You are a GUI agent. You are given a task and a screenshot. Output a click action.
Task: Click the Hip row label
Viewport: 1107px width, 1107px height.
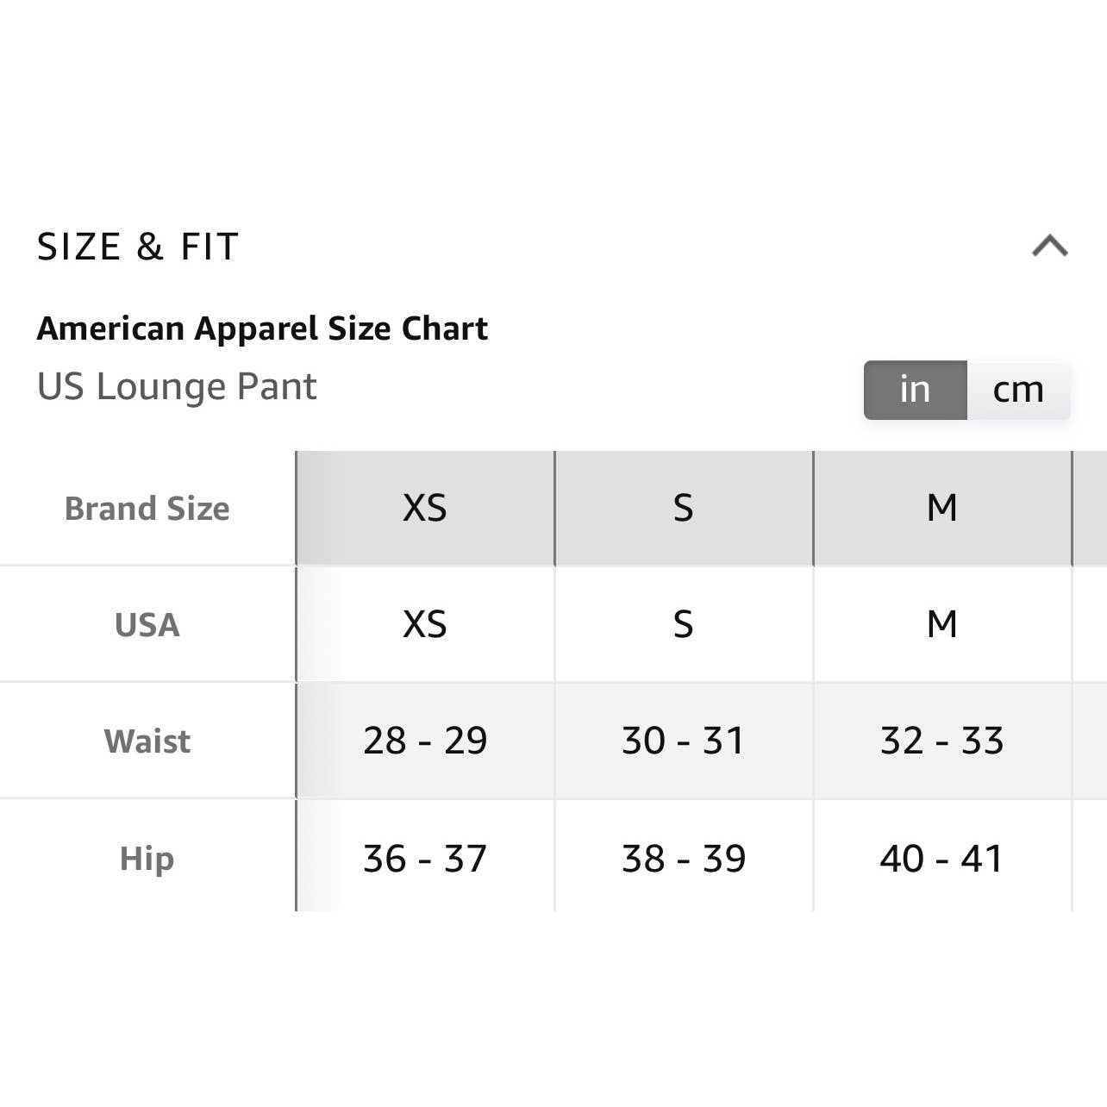pos(147,859)
